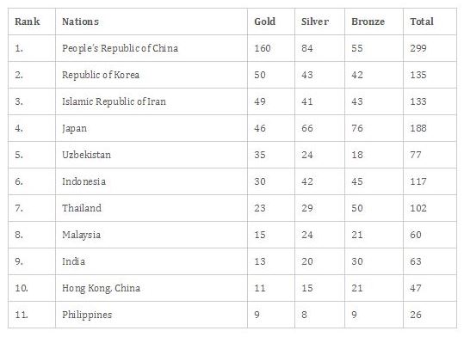
Task: Click Thailand in the table
Action: click(x=82, y=208)
